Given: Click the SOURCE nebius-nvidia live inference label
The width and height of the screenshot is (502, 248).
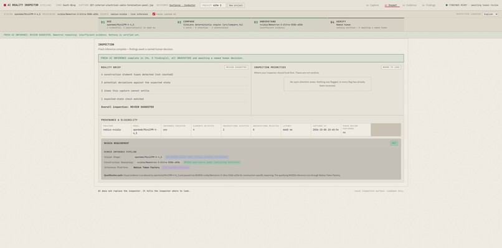Looking at the screenshot, I should 124,14.
